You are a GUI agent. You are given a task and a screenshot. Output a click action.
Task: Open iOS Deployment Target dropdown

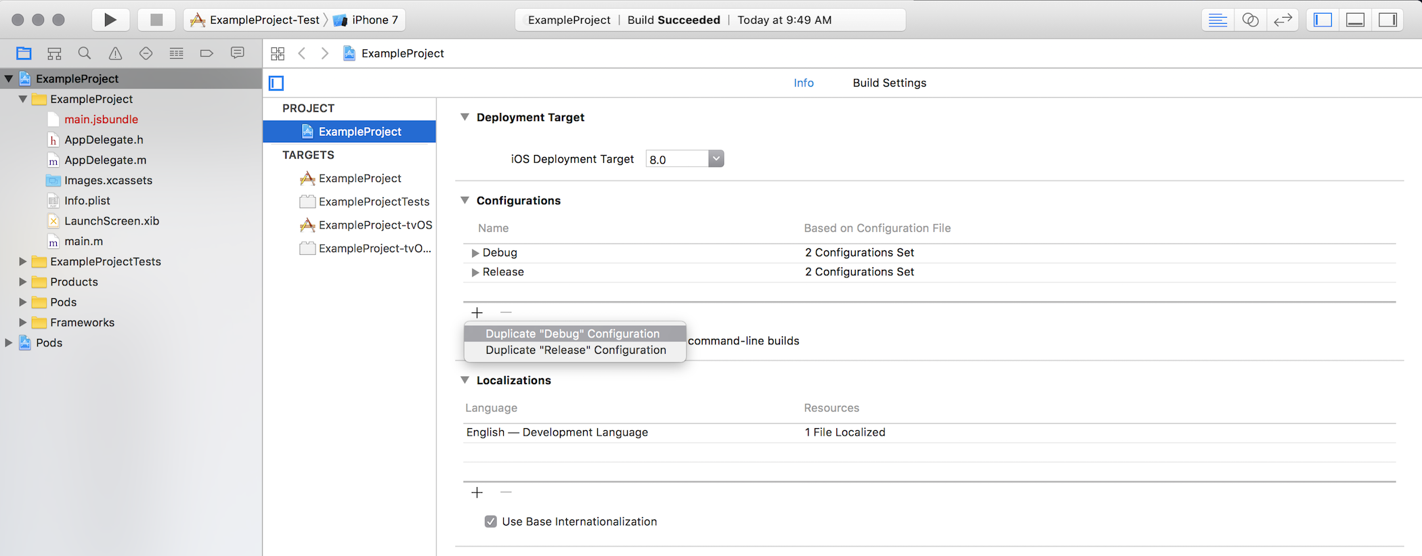(716, 158)
